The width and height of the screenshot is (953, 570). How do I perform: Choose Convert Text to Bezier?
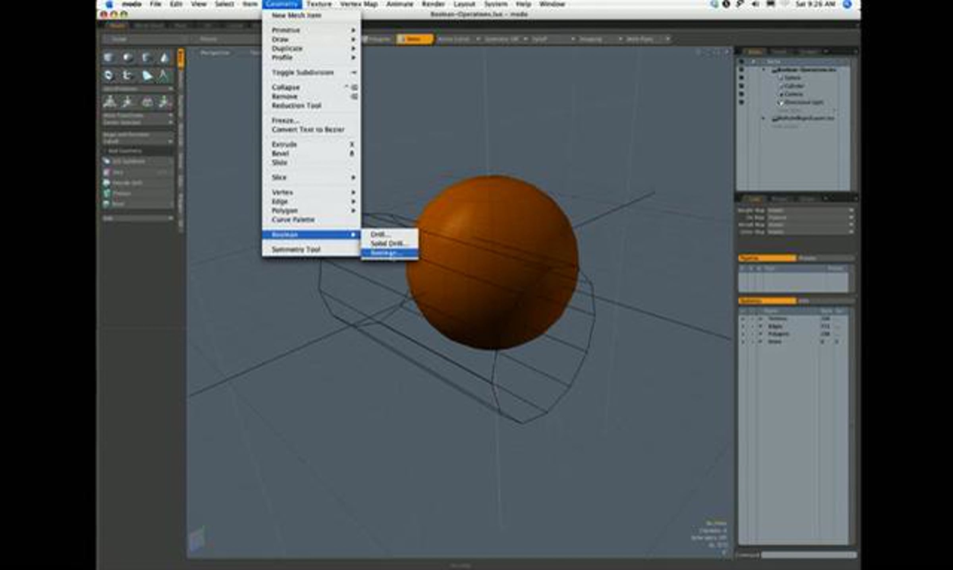pos(311,129)
